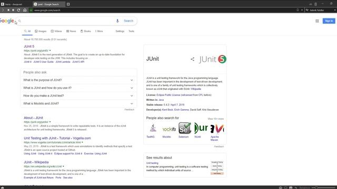Screen dimensions: 337x189
Task: Click the forward navigation arrow
Action: (3, 10)
